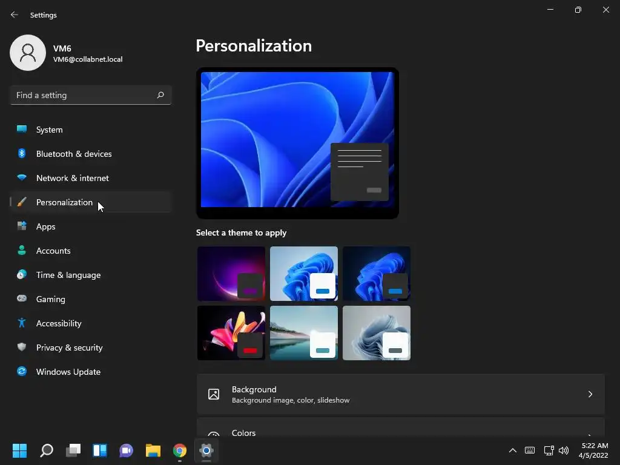The image size is (620, 465).
Task: Click the Settings gear on taskbar
Action: click(206, 450)
